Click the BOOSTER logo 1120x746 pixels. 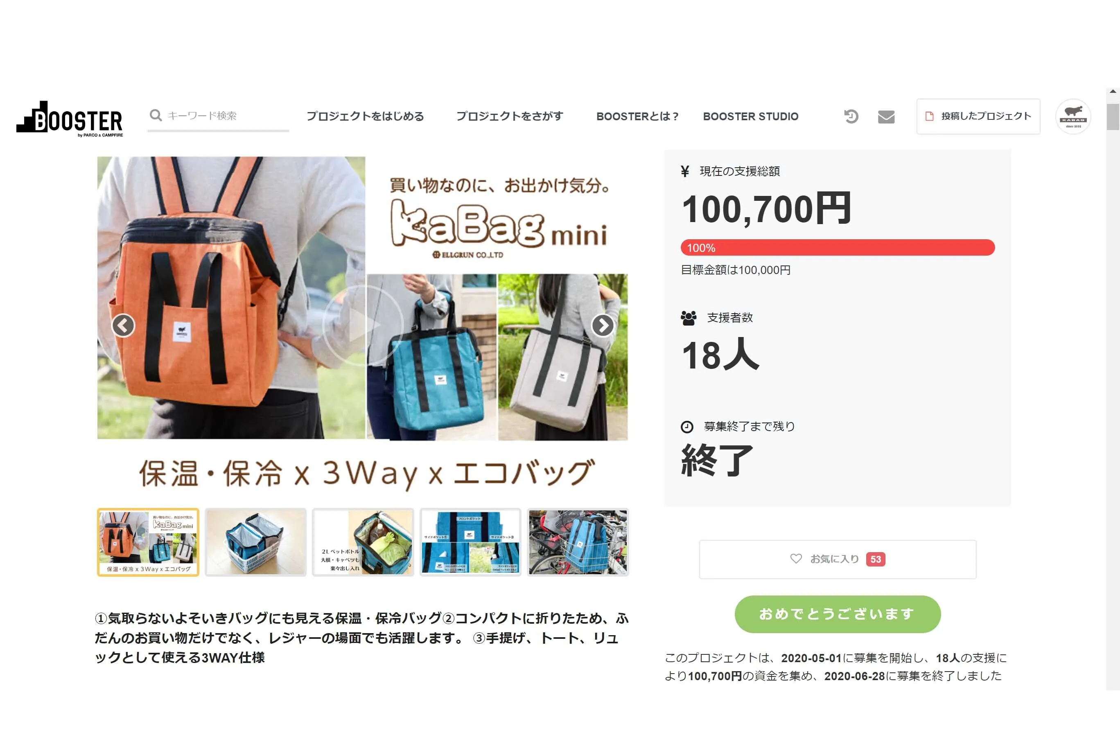[x=70, y=119]
